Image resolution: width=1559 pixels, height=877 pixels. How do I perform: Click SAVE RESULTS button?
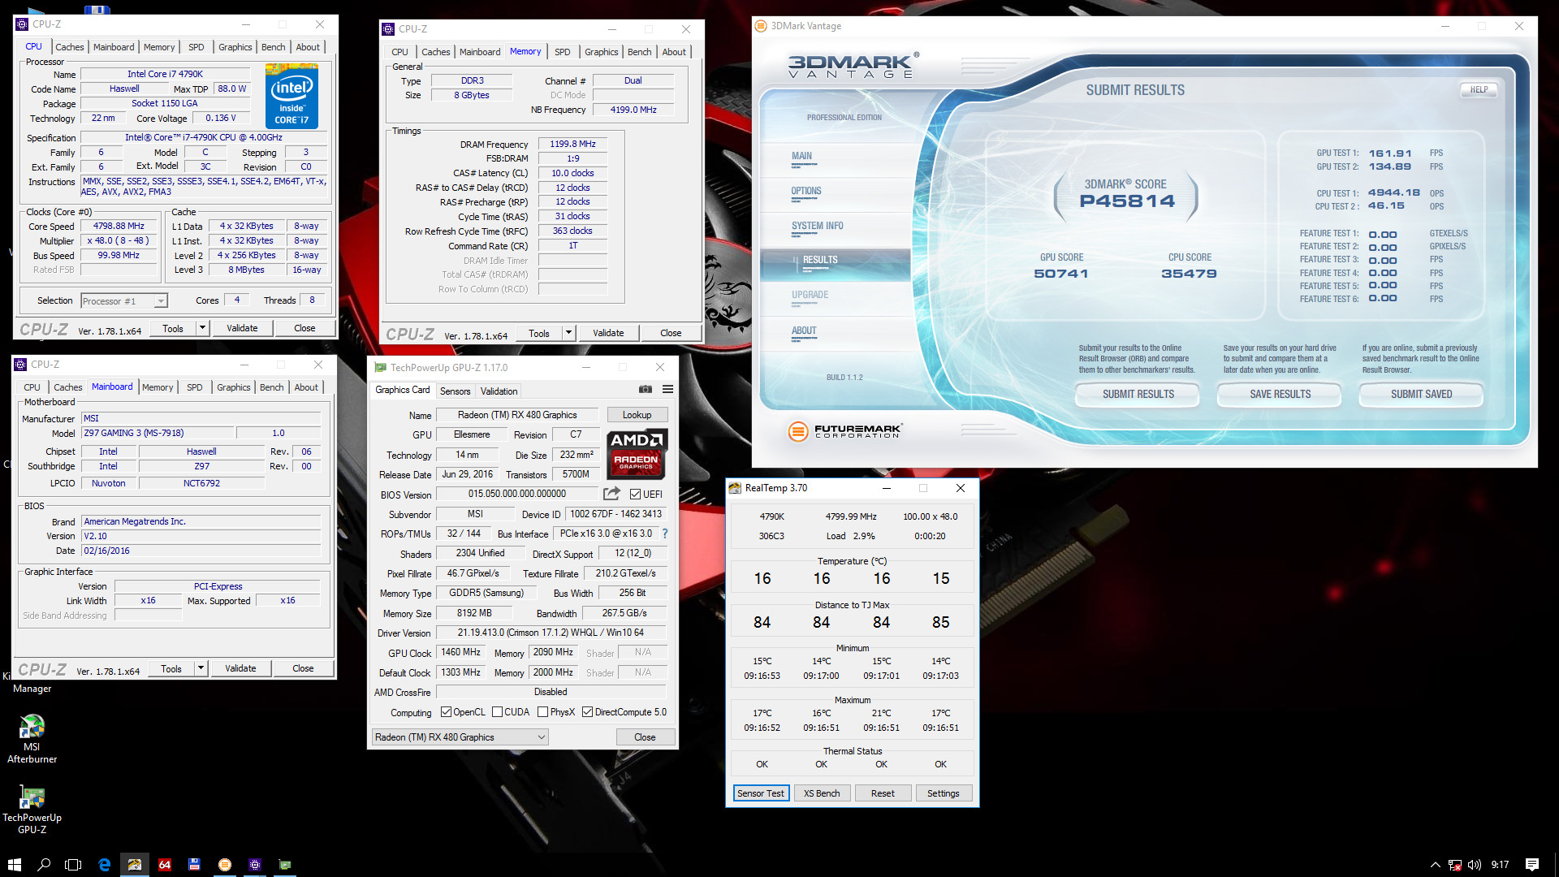coord(1280,395)
